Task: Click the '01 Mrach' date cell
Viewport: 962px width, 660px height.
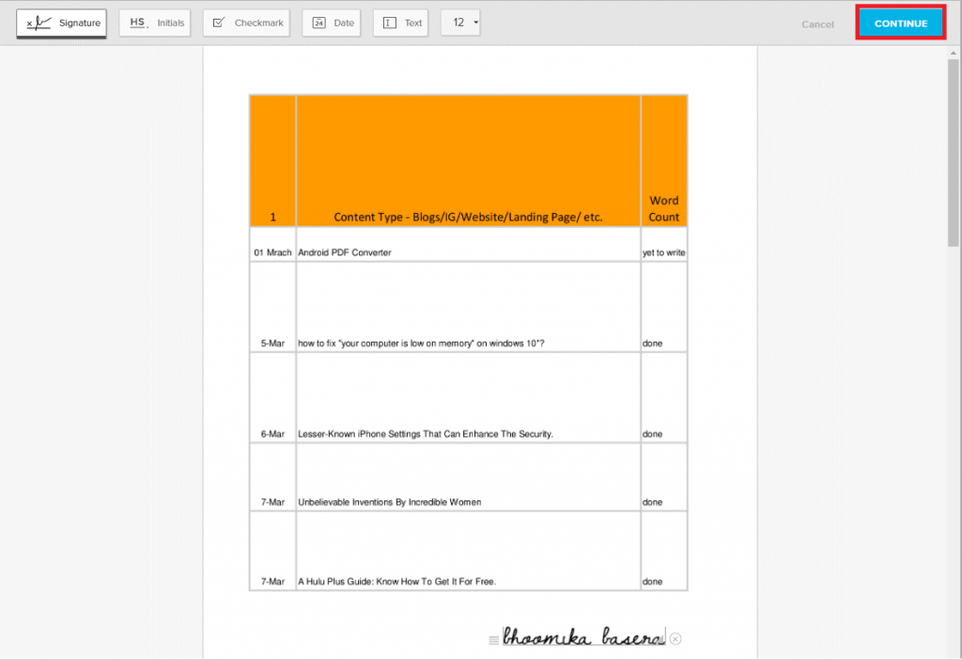Action: (272, 245)
